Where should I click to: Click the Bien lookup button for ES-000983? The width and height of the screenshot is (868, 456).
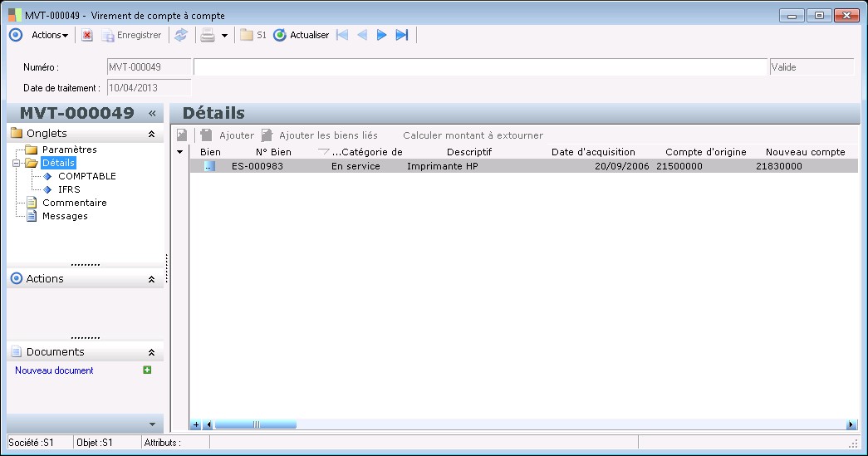209,166
